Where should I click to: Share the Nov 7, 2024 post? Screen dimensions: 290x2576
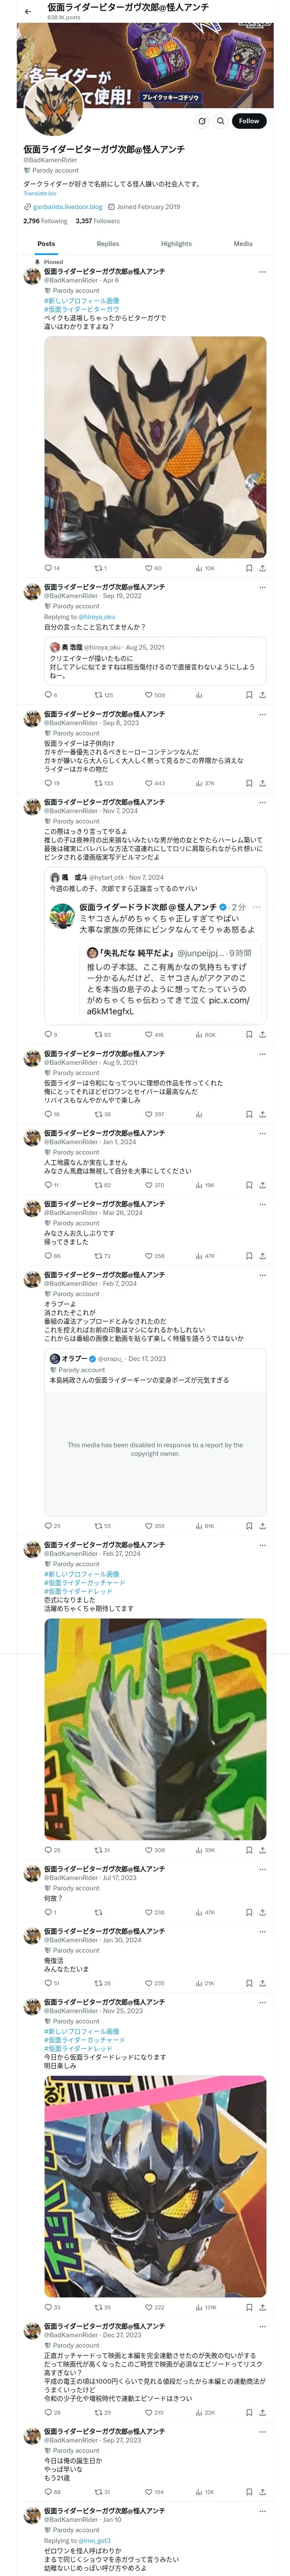click(262, 1035)
